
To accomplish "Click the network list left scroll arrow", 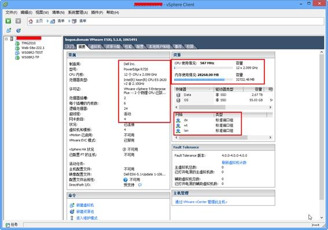I will [176, 138].
